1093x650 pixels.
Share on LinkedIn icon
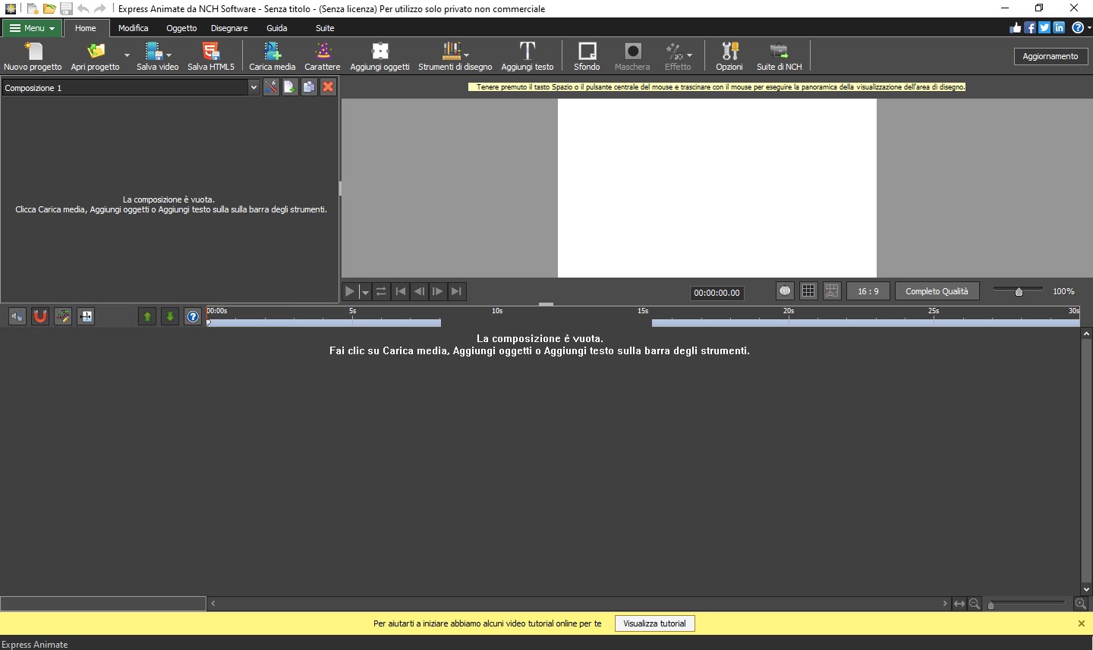pos(1059,27)
